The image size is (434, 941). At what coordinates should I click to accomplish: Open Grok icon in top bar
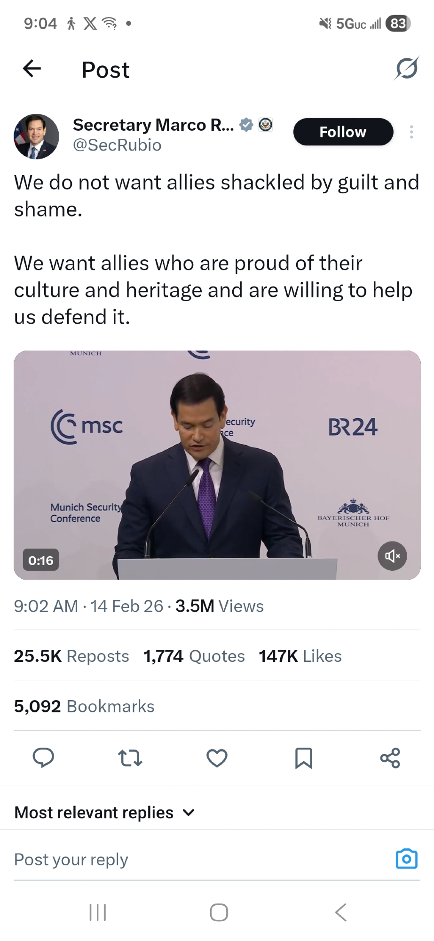click(x=406, y=69)
